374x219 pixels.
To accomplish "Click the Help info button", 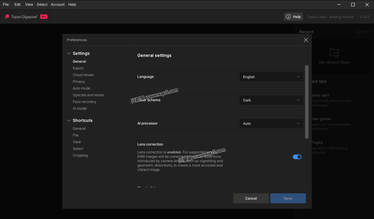I will (293, 17).
